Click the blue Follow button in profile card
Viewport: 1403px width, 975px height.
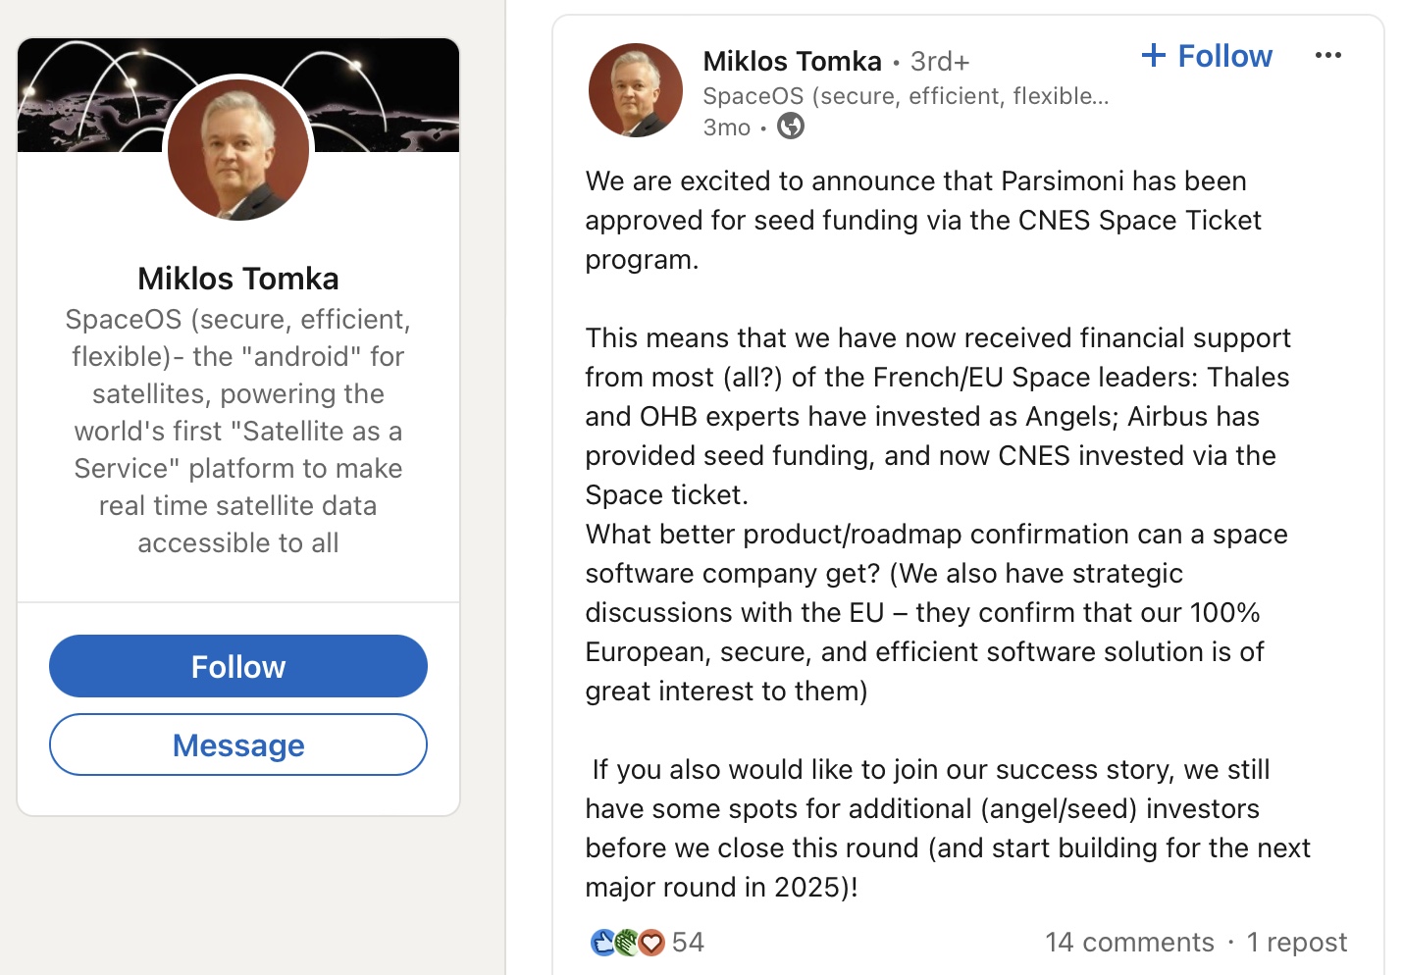[x=238, y=666]
